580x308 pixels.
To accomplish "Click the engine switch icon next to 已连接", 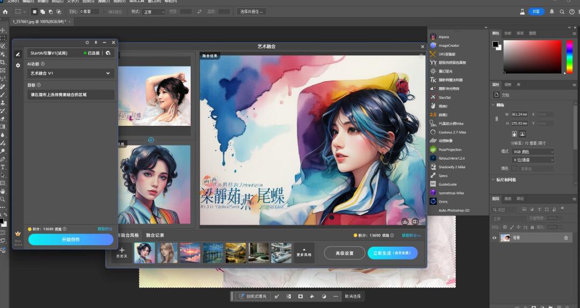I will [108, 53].
